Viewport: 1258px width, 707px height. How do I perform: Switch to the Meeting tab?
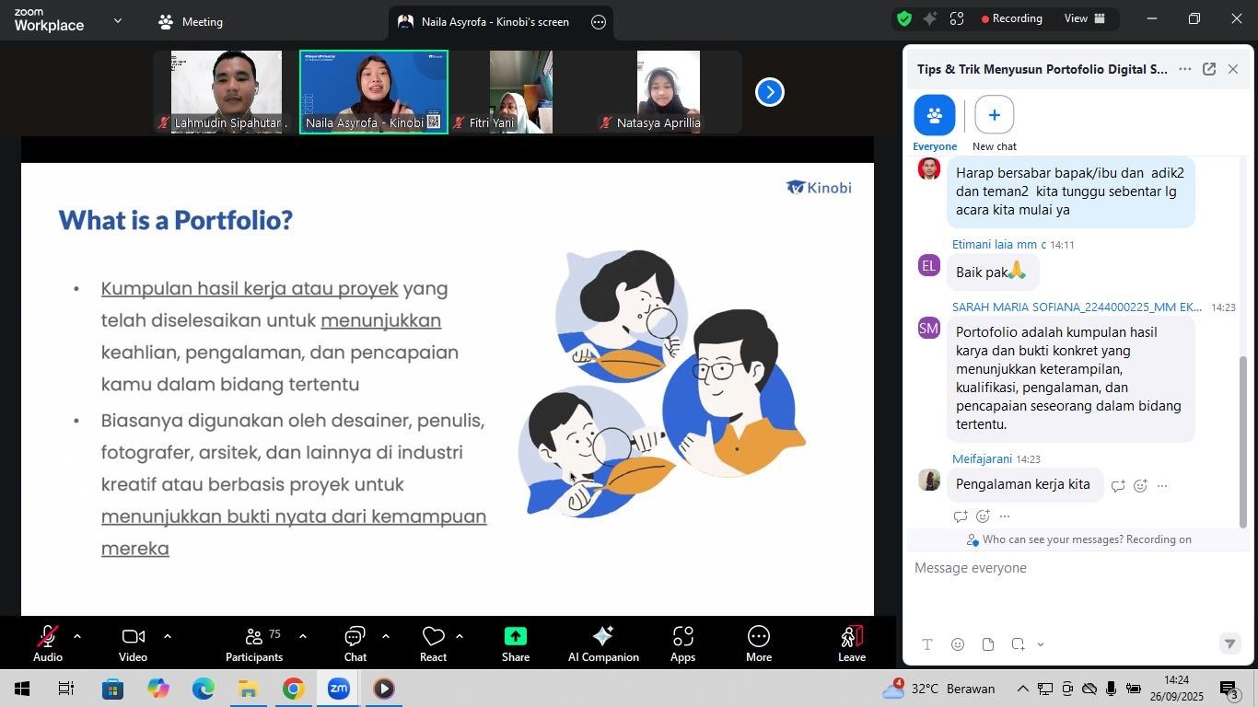(191, 22)
